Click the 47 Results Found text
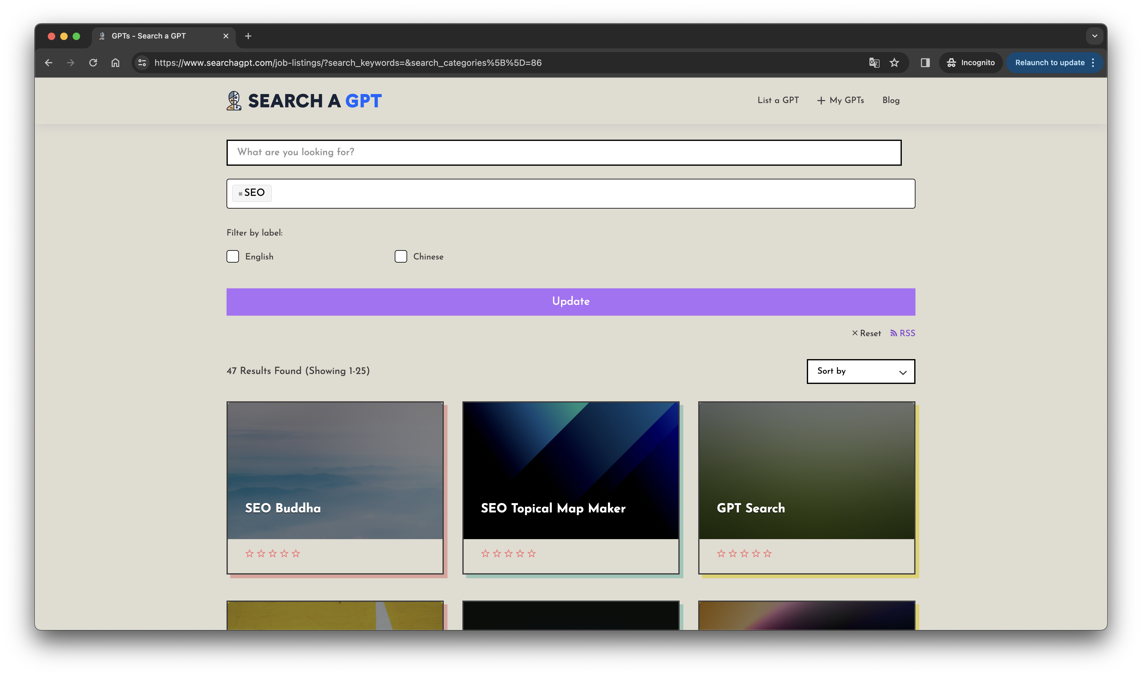The width and height of the screenshot is (1142, 676). click(298, 371)
